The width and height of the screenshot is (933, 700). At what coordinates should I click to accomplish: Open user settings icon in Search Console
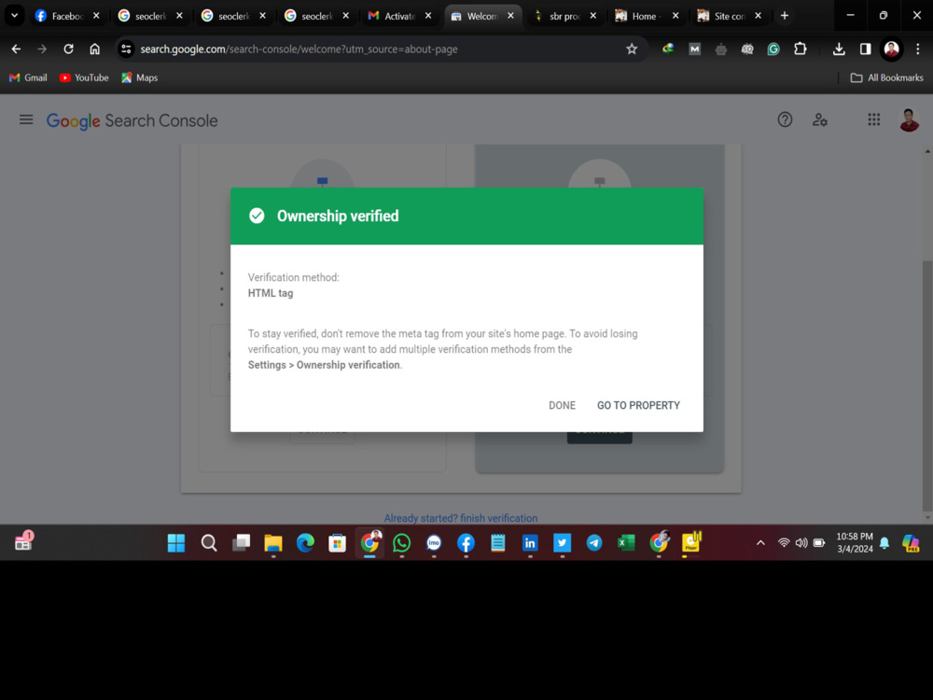(x=820, y=120)
